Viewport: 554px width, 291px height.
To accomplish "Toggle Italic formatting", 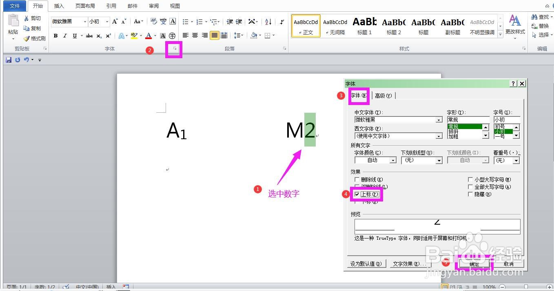I will point(65,36).
